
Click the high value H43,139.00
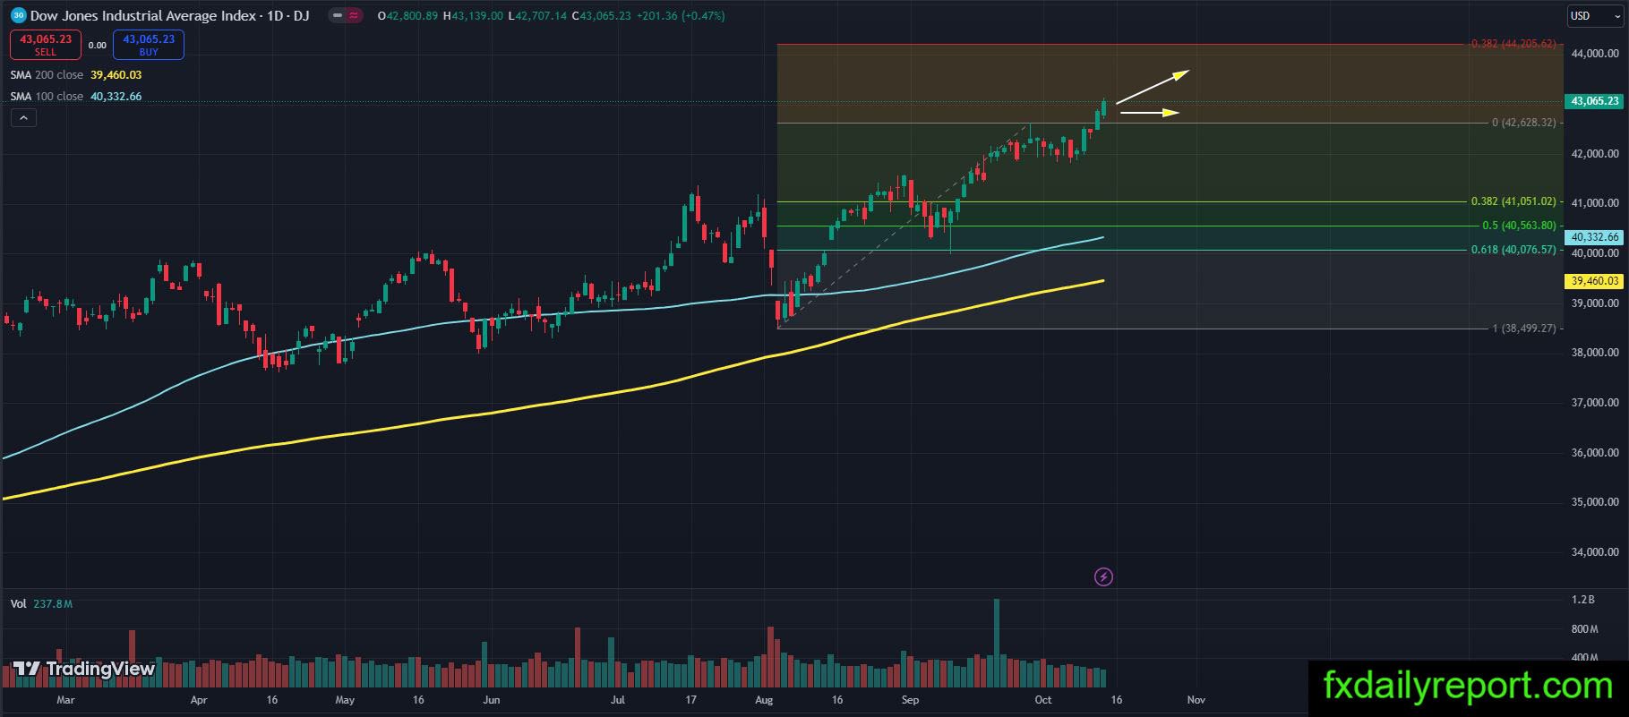click(473, 16)
